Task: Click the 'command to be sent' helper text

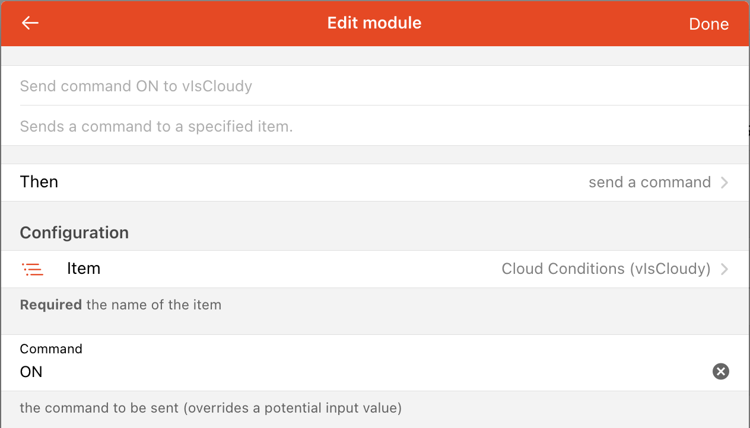Action: tap(211, 408)
